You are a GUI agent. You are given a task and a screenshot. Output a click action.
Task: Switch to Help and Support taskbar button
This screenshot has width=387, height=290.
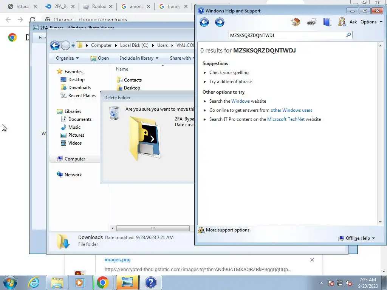(x=150, y=282)
